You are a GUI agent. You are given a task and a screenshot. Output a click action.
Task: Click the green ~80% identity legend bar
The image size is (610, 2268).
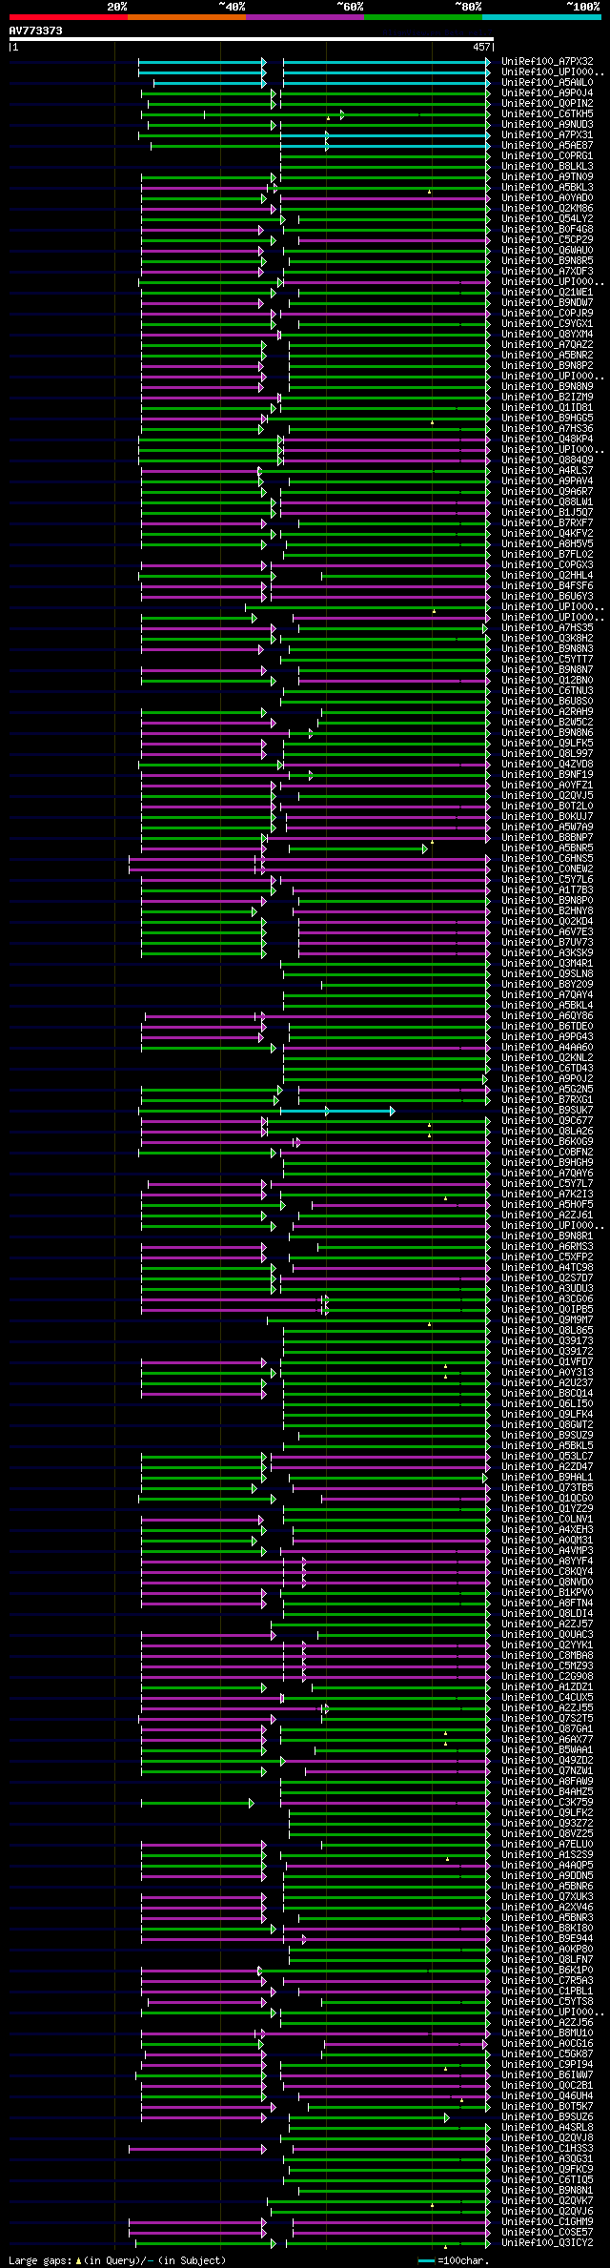[423, 16]
